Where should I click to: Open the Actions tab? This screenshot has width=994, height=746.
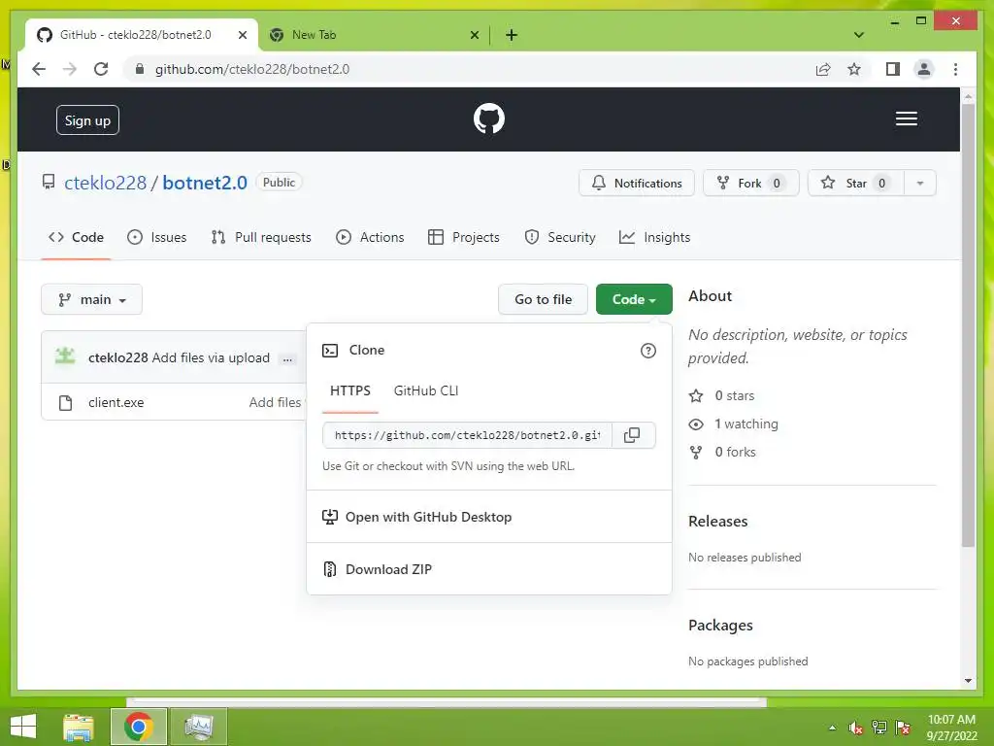click(370, 237)
